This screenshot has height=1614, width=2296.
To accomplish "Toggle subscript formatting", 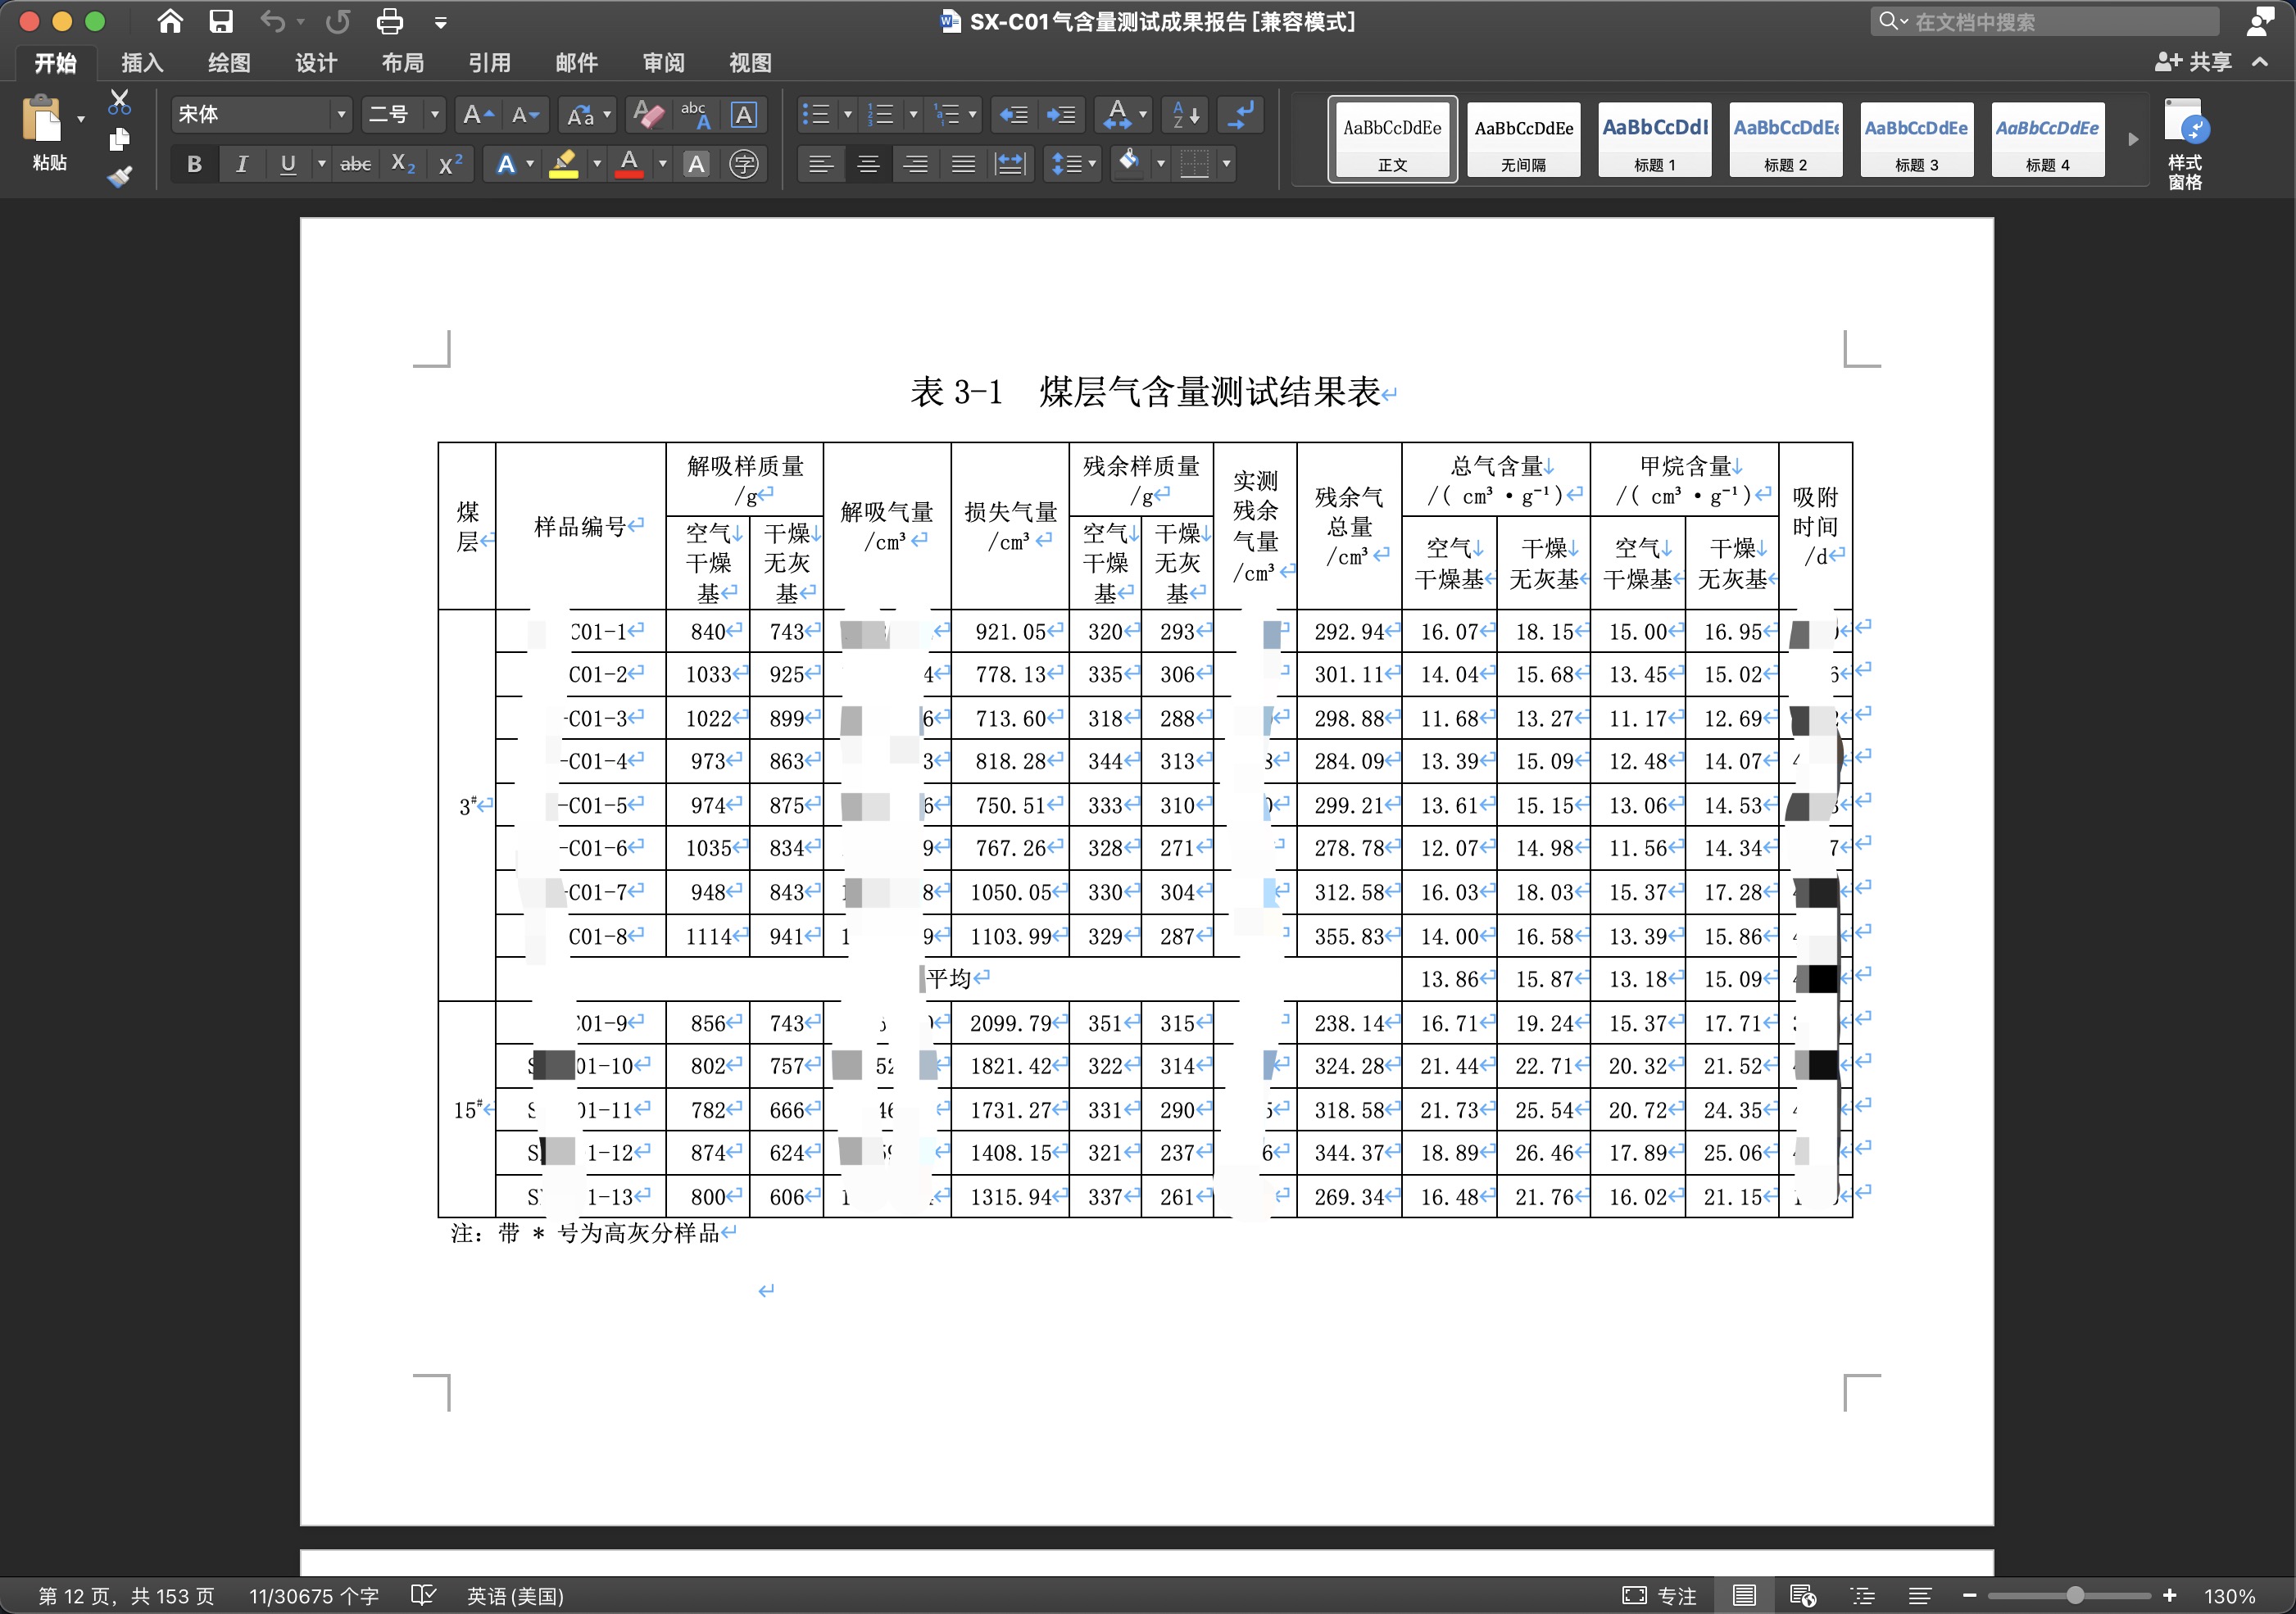I will pos(403,164).
